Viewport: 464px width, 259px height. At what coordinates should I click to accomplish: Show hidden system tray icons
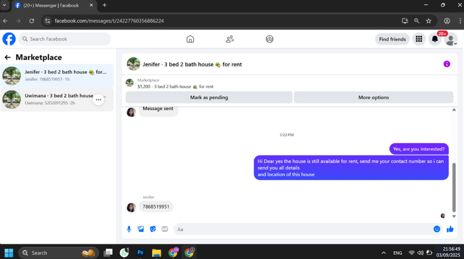[384, 253]
